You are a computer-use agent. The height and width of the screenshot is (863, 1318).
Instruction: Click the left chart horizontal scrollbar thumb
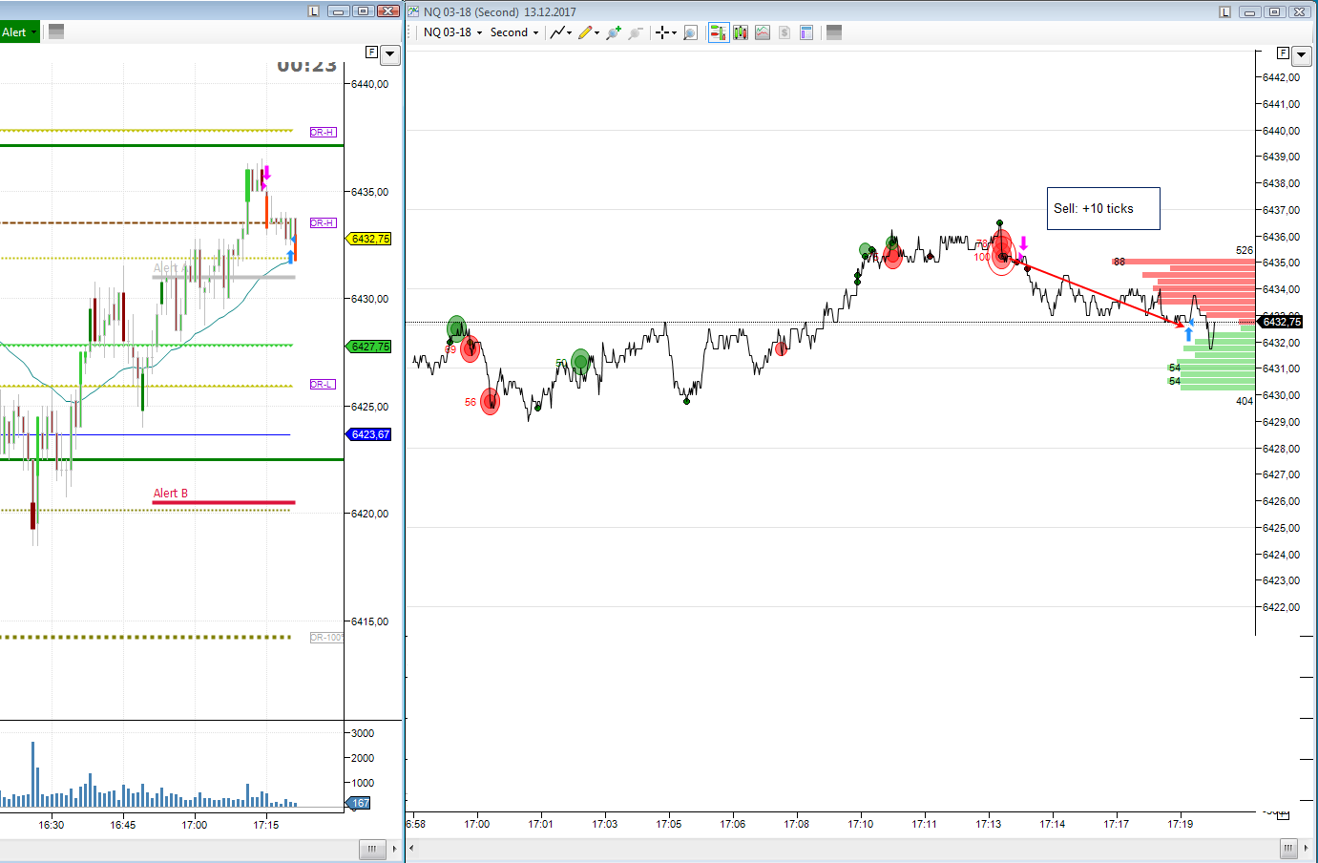[372, 848]
